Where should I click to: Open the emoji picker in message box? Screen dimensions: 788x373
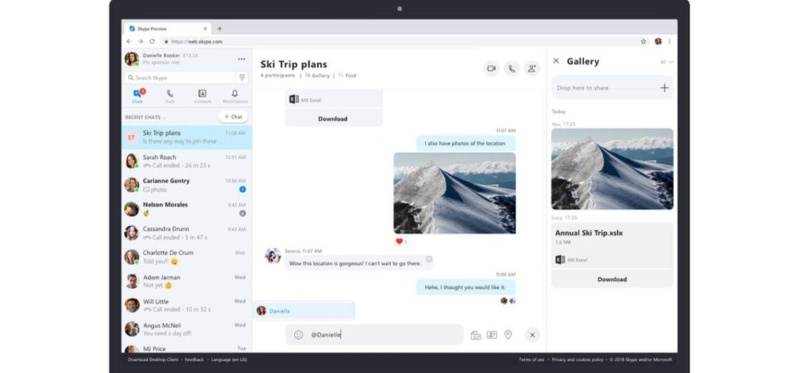[299, 335]
